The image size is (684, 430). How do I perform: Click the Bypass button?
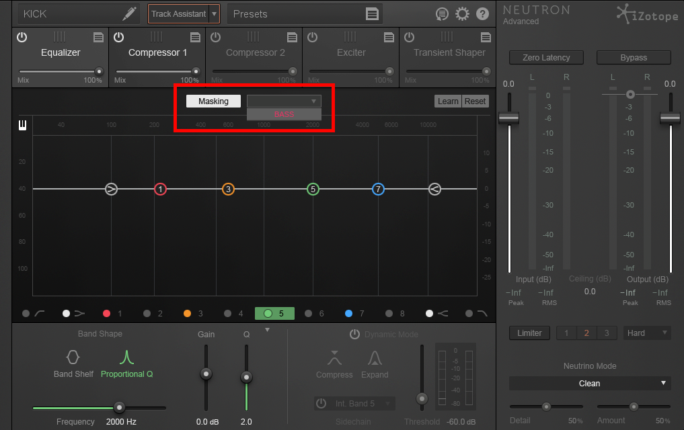pyautogui.click(x=634, y=58)
